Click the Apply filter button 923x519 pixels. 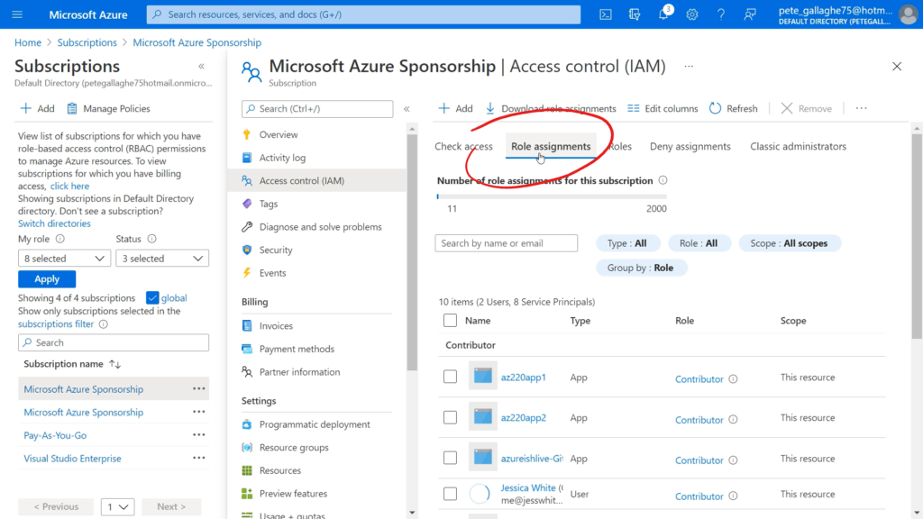pos(47,279)
